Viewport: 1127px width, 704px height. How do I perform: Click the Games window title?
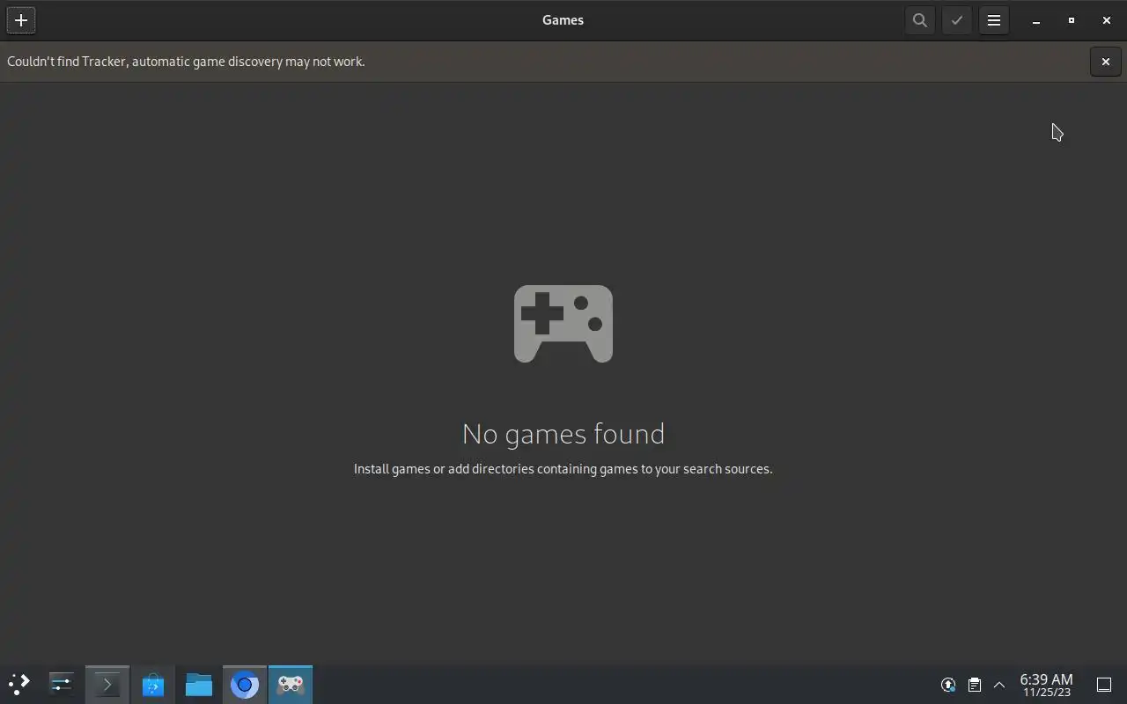coord(563,20)
